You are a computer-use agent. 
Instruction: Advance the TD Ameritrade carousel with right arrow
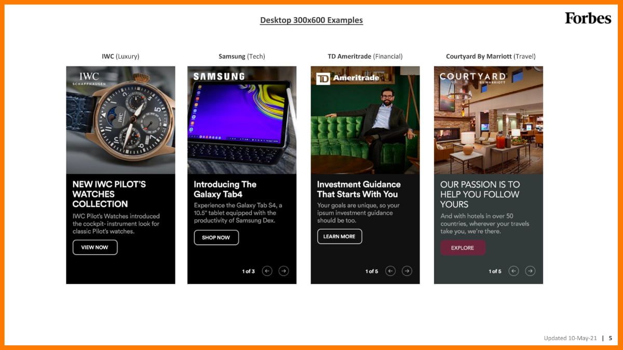click(x=407, y=271)
